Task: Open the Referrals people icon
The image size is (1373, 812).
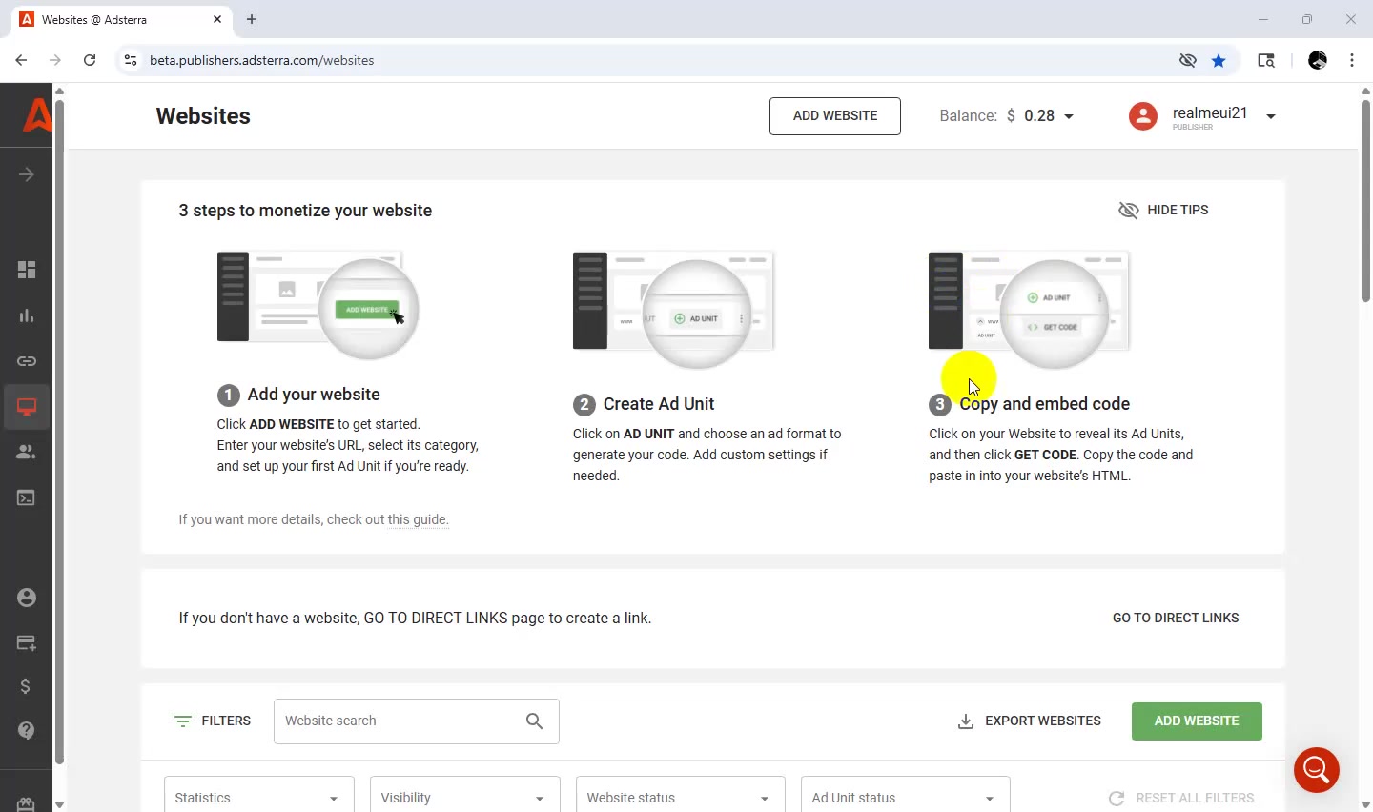Action: tap(27, 452)
